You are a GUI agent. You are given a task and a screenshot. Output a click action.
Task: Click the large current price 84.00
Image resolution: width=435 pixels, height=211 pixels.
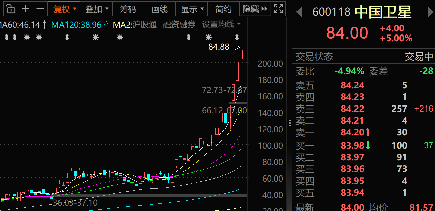click(347, 33)
